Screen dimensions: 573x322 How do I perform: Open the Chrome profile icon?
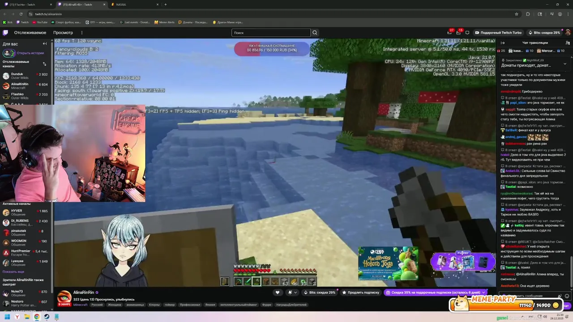coord(560,14)
